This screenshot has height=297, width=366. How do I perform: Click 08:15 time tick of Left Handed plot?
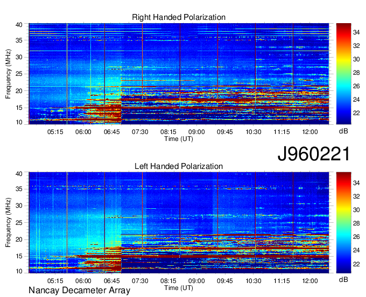click(x=168, y=281)
